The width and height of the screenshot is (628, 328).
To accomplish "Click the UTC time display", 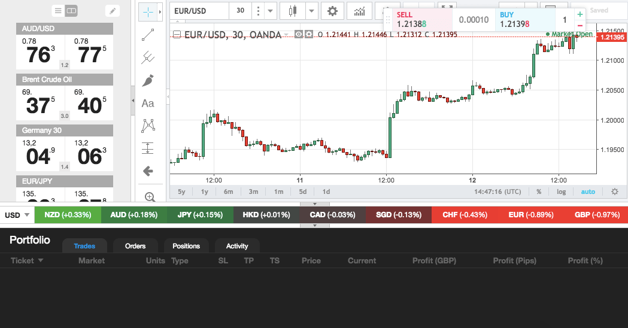I will [x=498, y=192].
